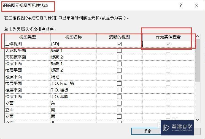Click the 确定 button
The width and height of the screenshot is (205, 139).
[x=147, y=131]
